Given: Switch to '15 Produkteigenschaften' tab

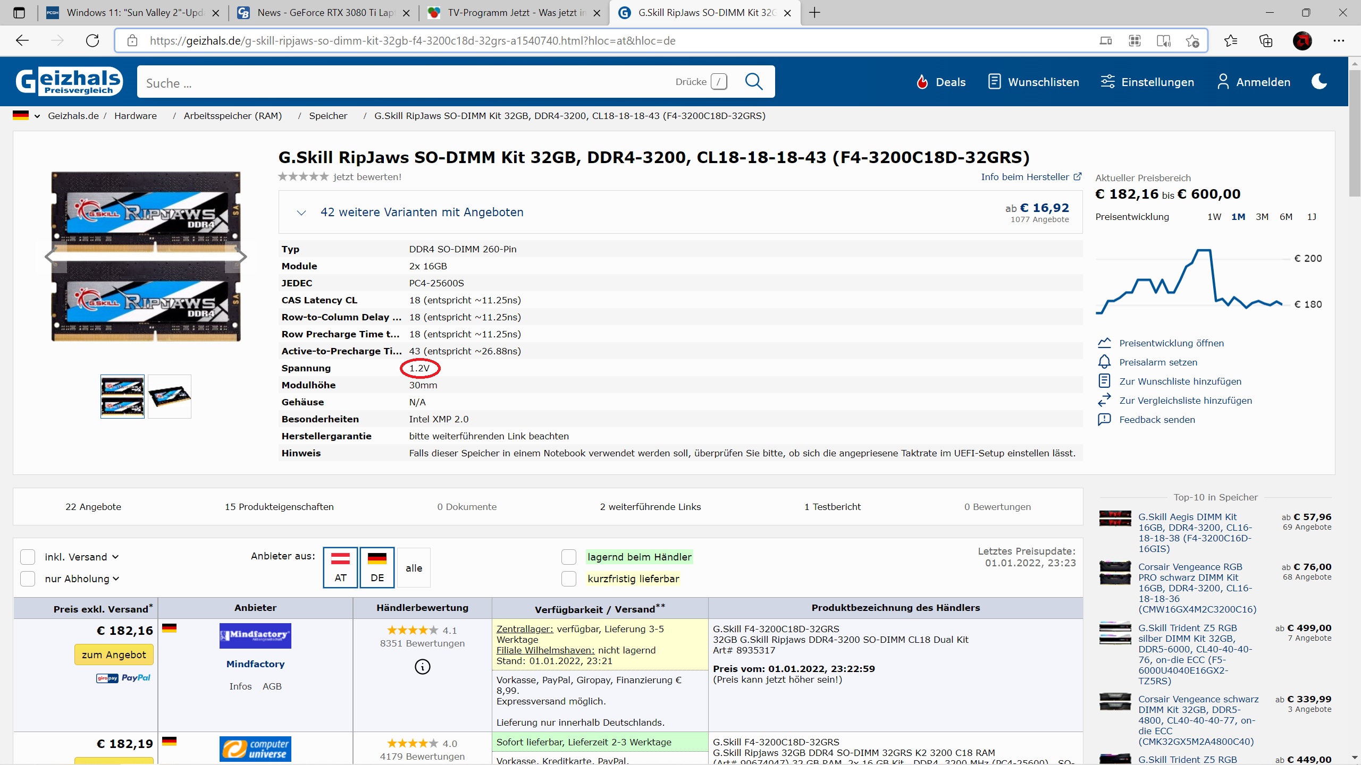Looking at the screenshot, I should 279,507.
